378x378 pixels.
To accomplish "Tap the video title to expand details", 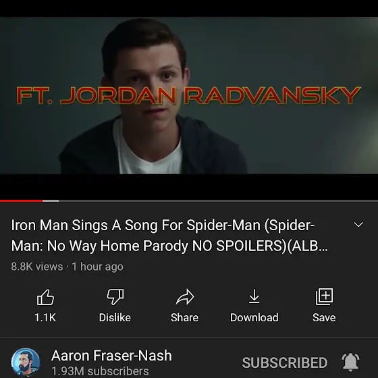I will (169, 236).
